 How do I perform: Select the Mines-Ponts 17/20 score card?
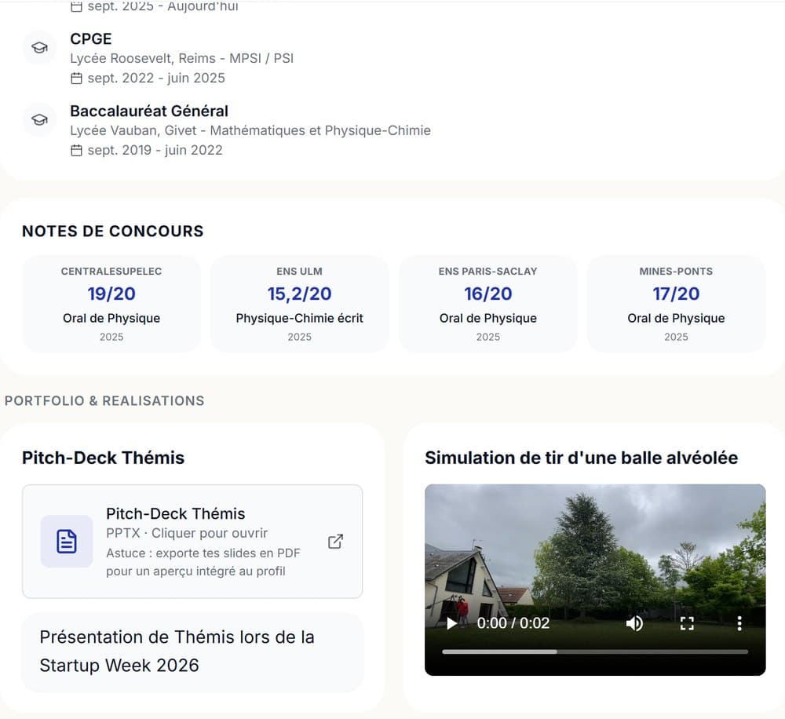pyautogui.click(x=677, y=304)
